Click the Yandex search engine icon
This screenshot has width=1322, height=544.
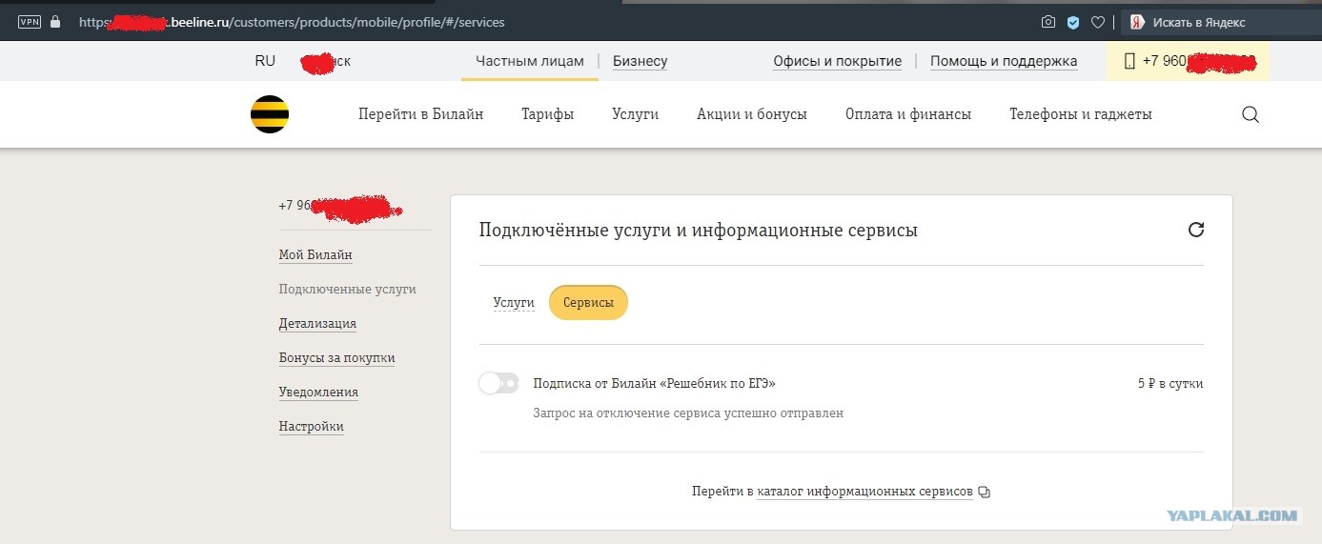pos(1137,22)
